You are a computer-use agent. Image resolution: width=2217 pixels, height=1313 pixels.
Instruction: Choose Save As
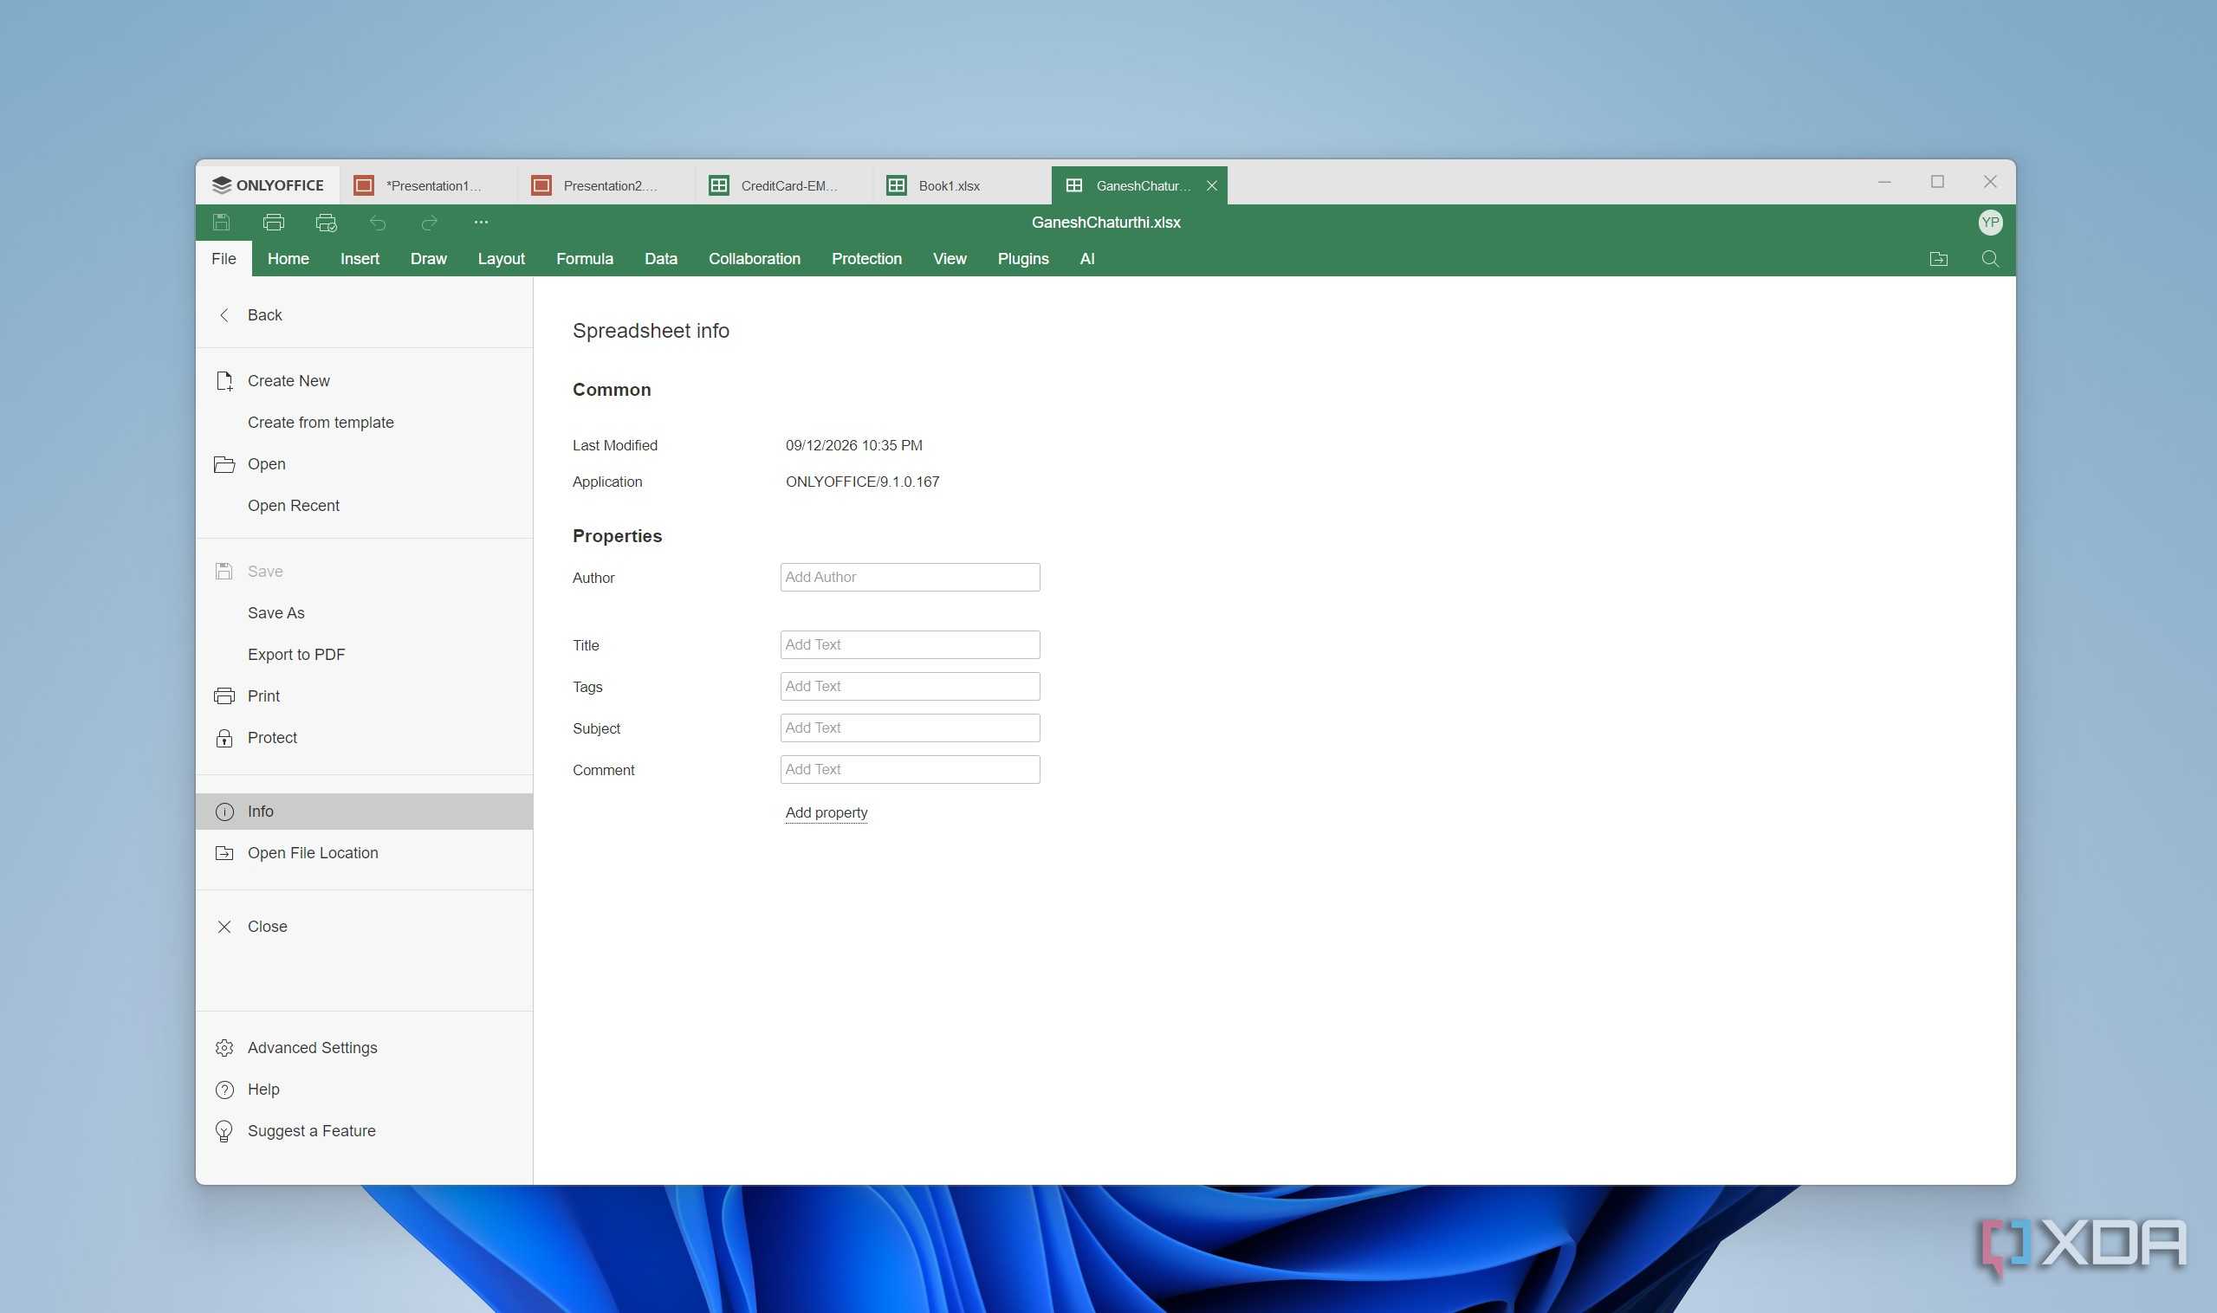click(x=364, y=613)
